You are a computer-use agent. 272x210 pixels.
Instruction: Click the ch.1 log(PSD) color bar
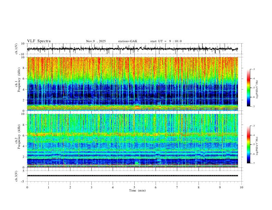[249, 88]
